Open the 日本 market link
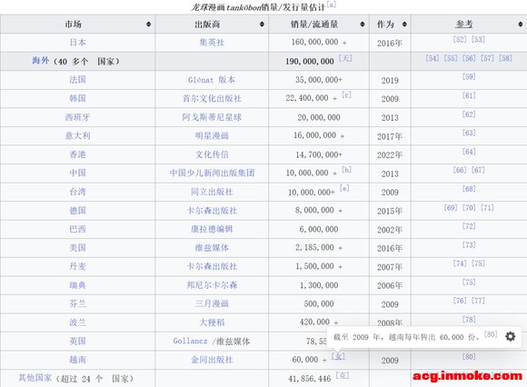 pyautogui.click(x=77, y=43)
